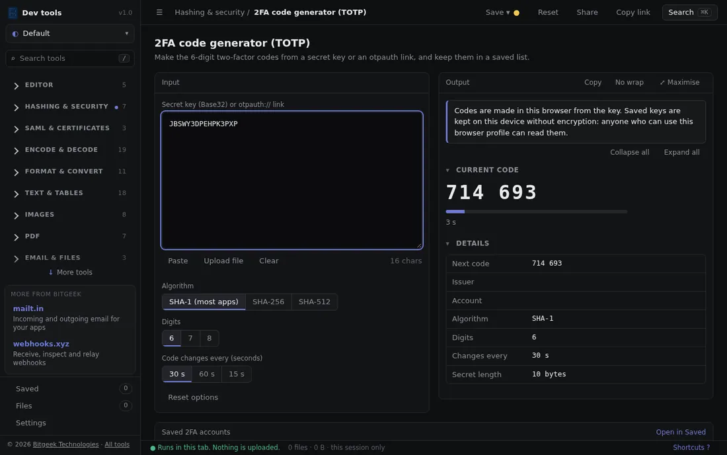The image size is (727, 455).
Task: Select SHA-1 (most apps) algorithm
Action: pyautogui.click(x=204, y=302)
